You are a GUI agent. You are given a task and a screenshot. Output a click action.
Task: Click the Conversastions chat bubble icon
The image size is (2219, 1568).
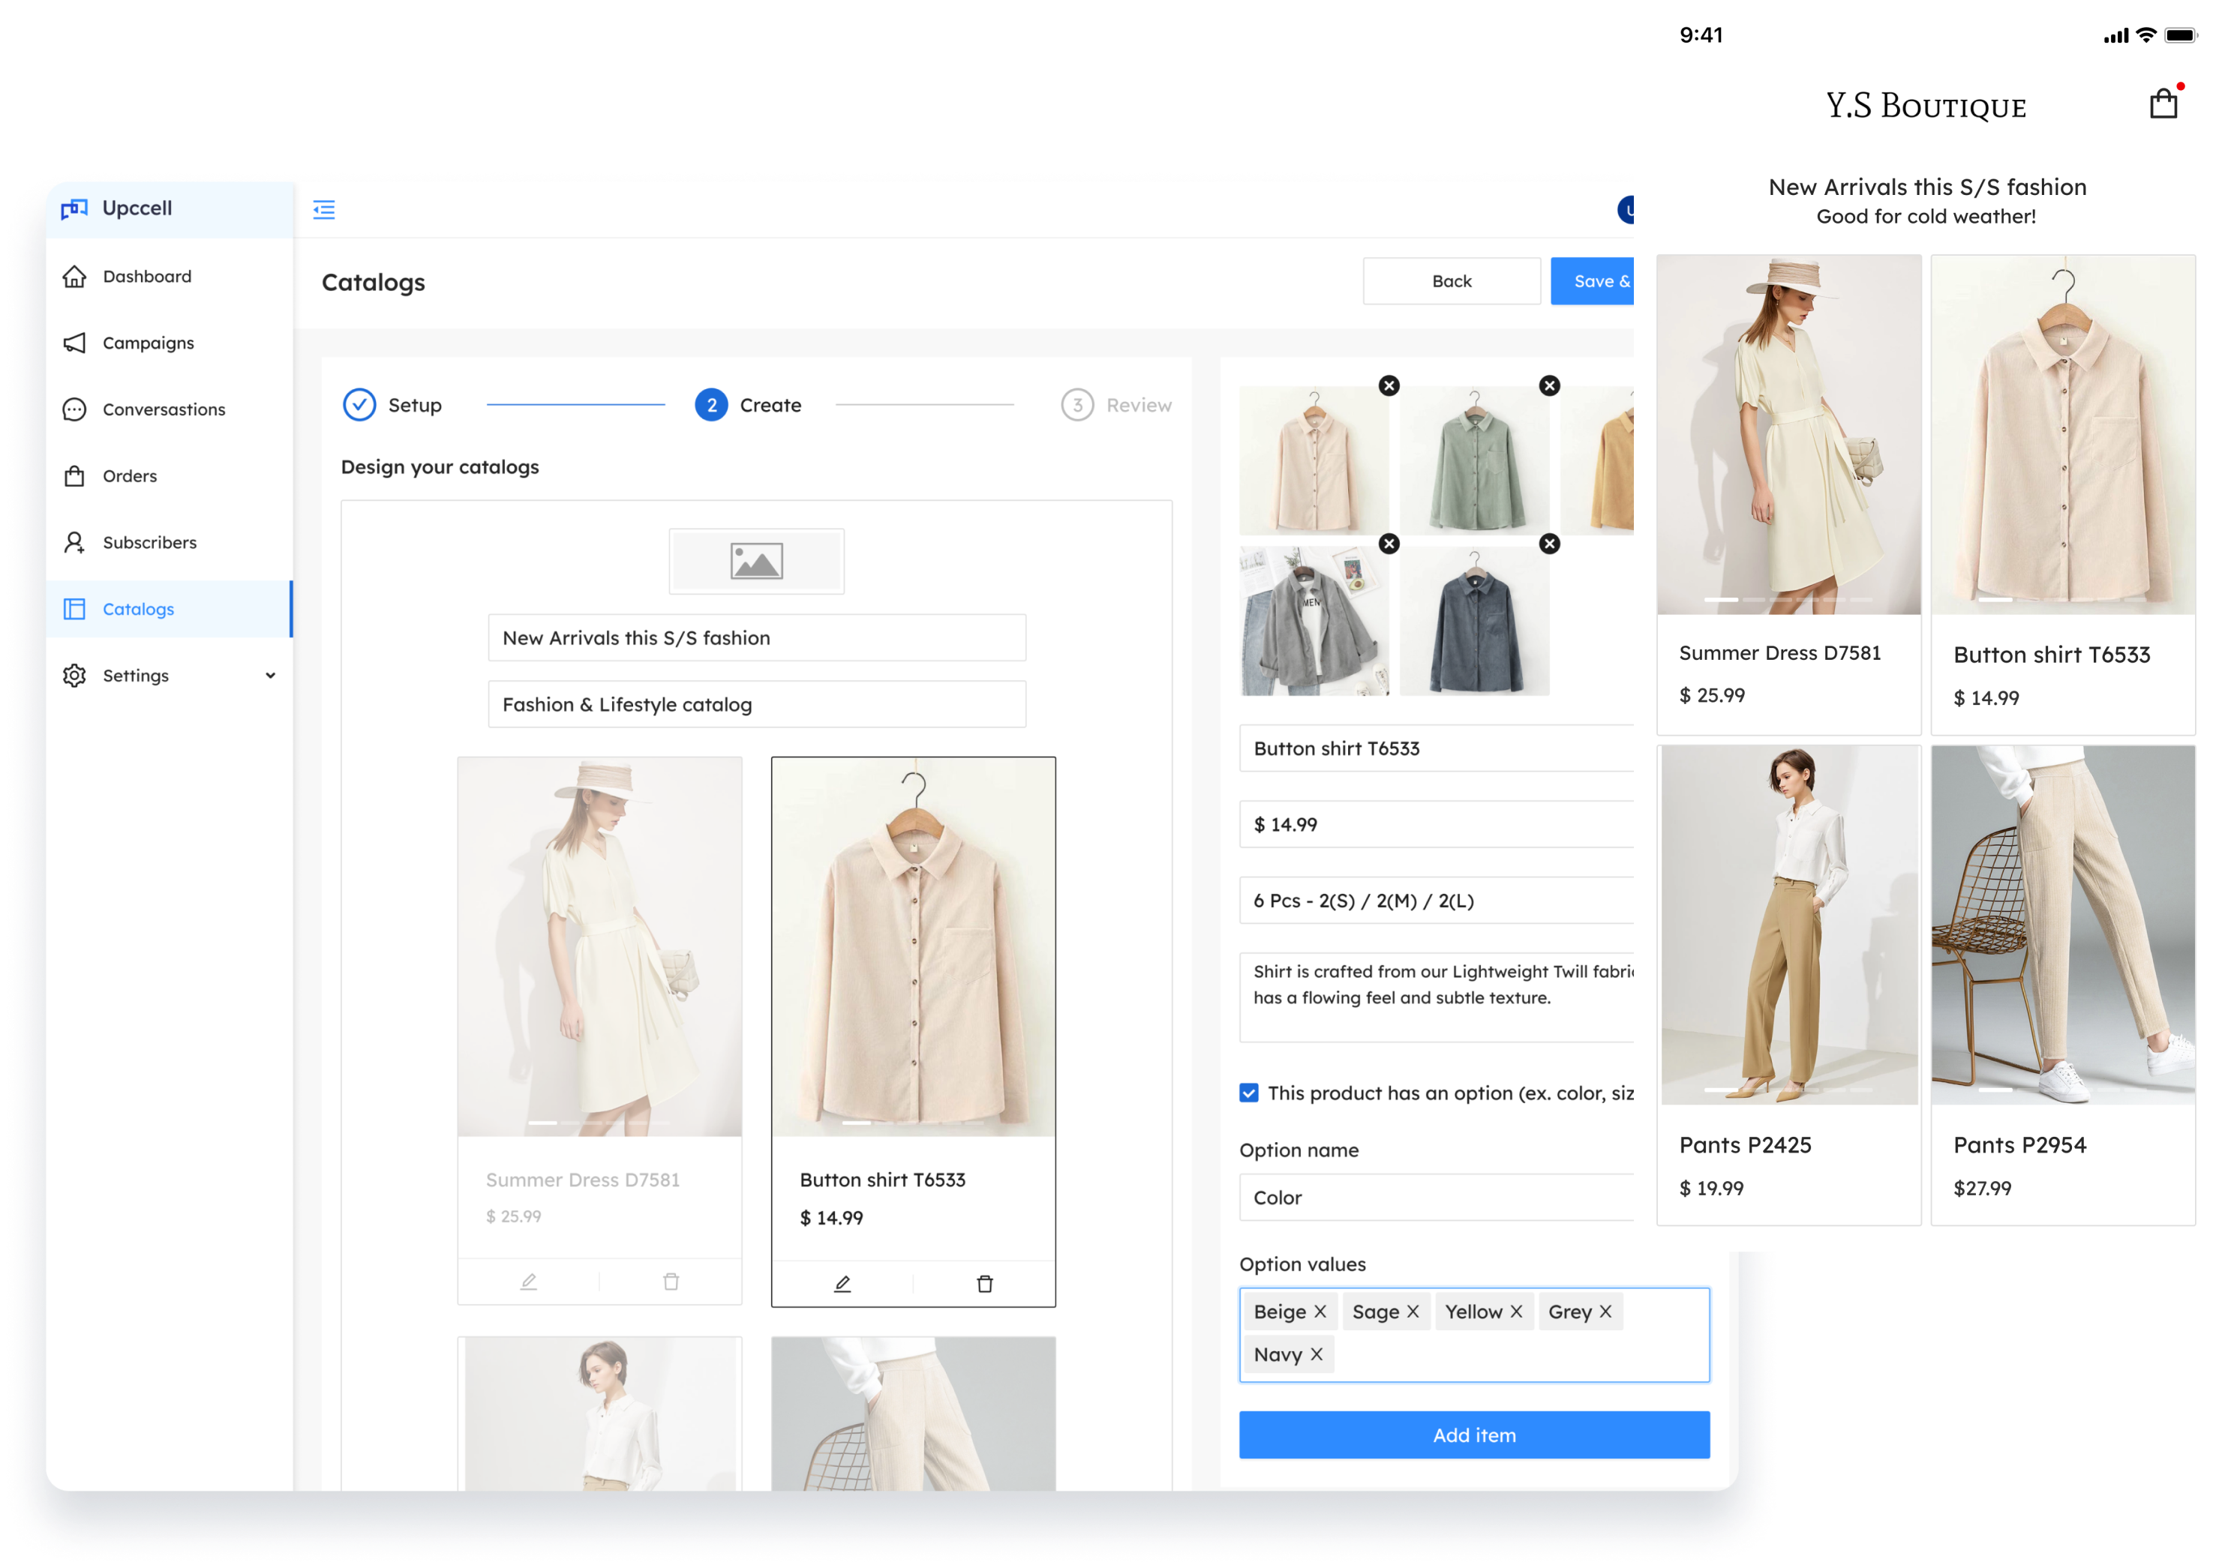coord(74,409)
